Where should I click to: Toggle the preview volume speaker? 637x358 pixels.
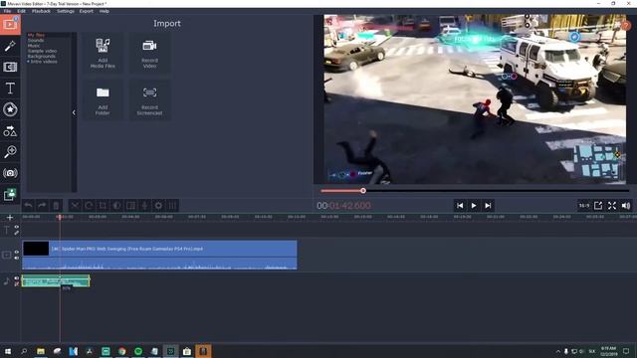(626, 206)
